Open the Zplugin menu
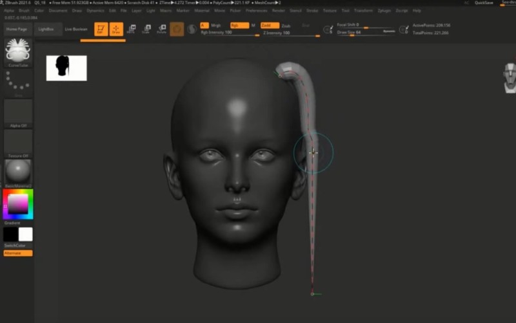The image size is (516, 323). [384, 10]
